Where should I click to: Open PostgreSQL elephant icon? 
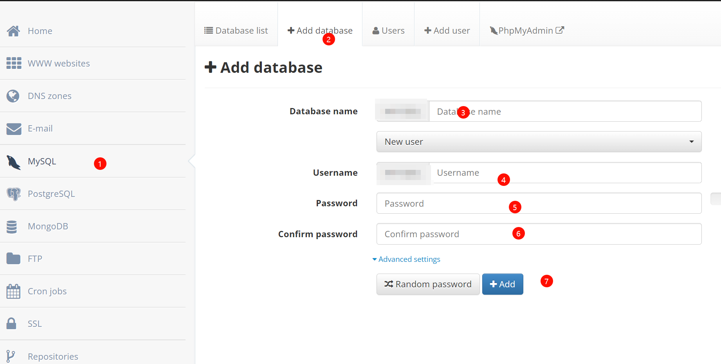pos(14,194)
